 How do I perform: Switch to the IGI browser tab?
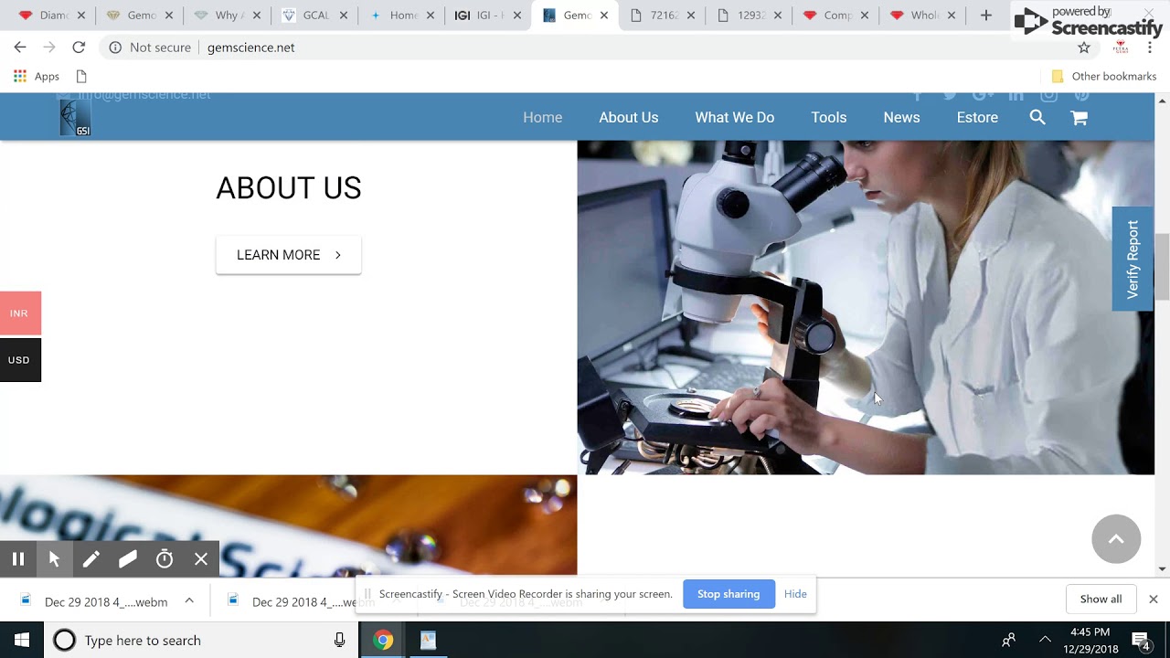[x=487, y=16]
